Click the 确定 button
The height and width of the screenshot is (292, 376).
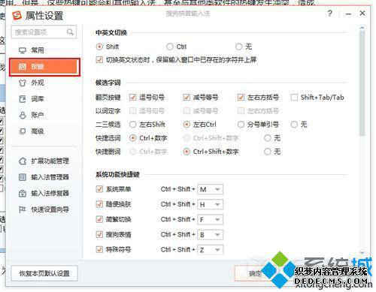[255, 273]
